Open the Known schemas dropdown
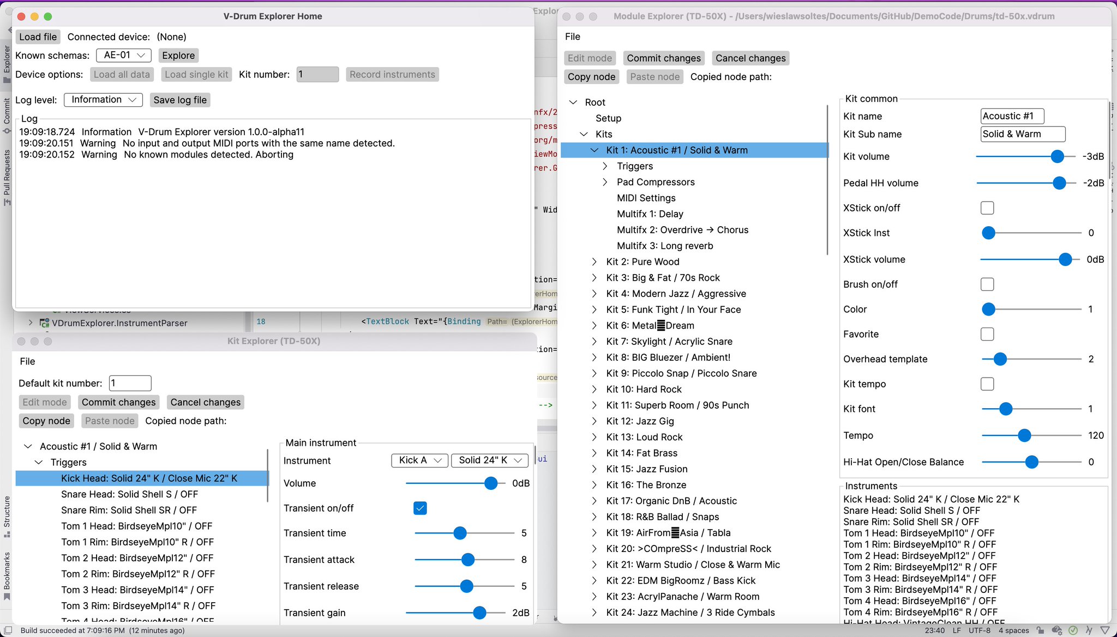The image size is (1117, 637). point(123,55)
